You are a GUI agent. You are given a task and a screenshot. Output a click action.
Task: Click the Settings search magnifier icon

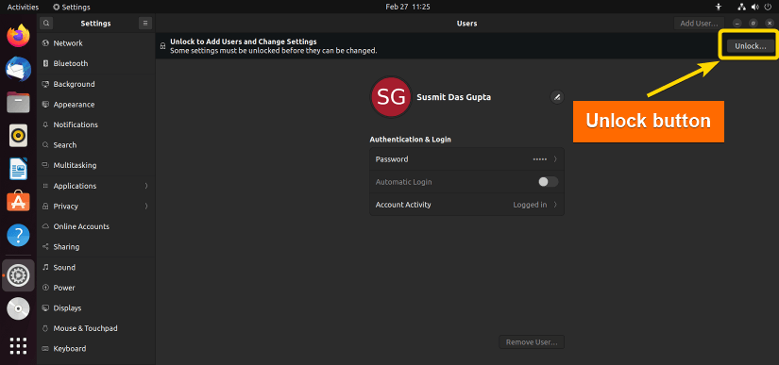pos(46,23)
